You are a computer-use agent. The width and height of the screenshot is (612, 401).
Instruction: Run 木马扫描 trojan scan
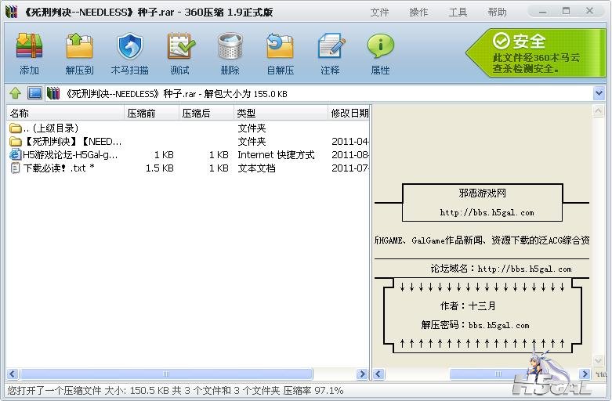point(129,52)
